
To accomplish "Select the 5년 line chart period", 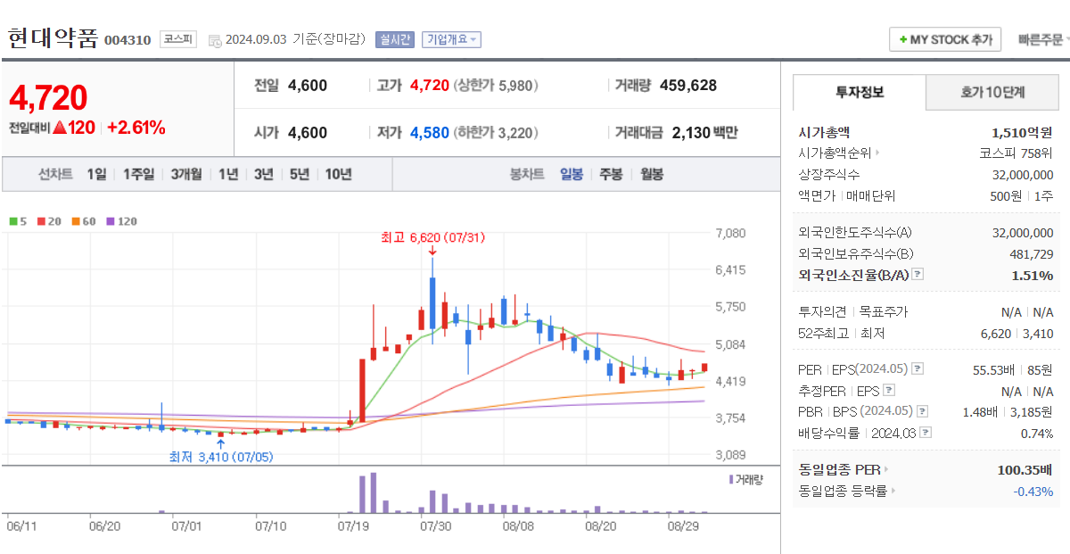I will [299, 174].
